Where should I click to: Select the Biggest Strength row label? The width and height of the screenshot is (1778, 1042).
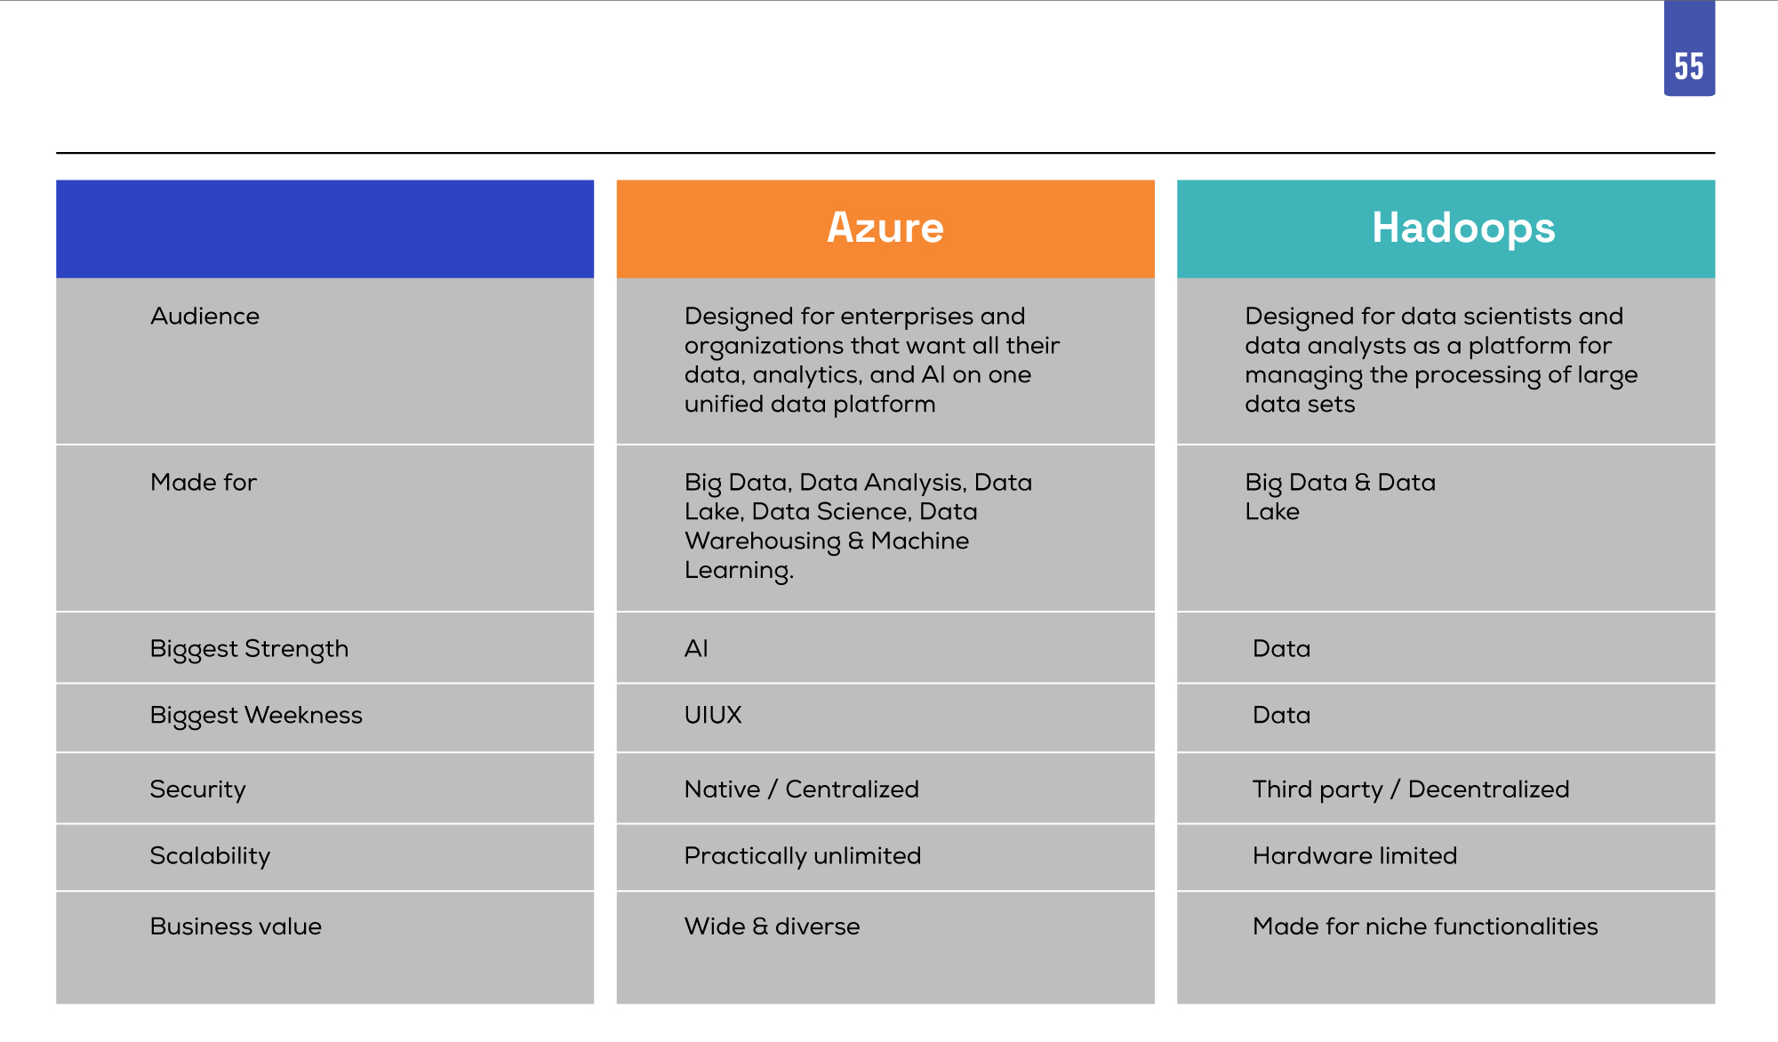(x=249, y=649)
